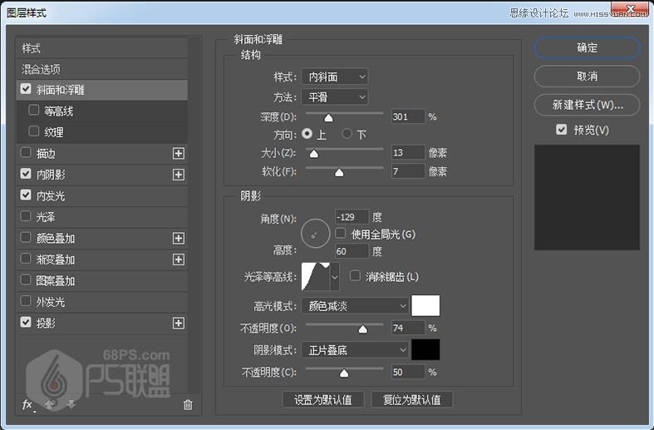Click the highlight opacity field 74
Image resolution: width=654 pixels, height=430 pixels.
pos(408,328)
